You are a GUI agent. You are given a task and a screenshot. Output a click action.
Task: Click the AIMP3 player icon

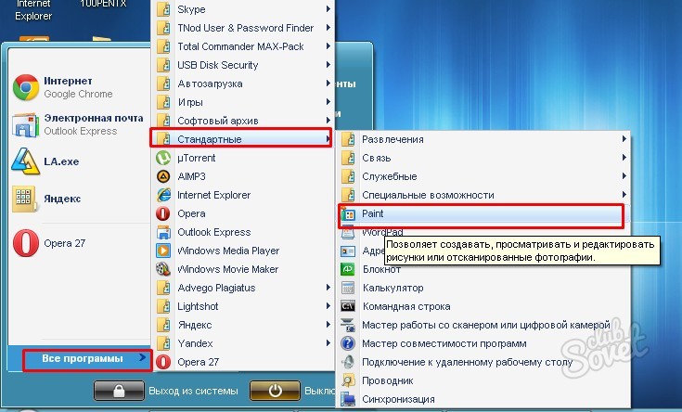pyautogui.click(x=163, y=176)
